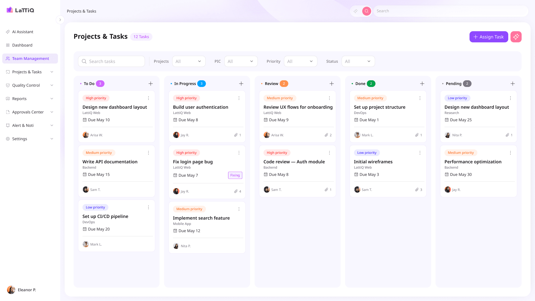Open Eleanor P. user profile

22,290
